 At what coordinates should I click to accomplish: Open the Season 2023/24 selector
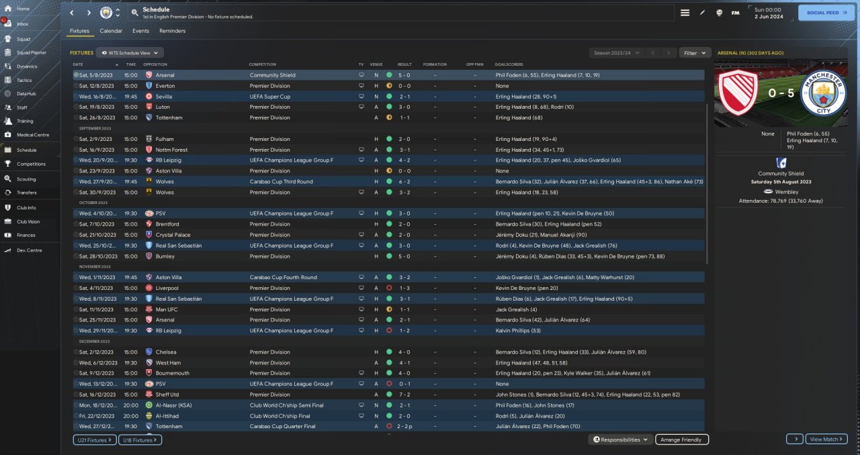pyautogui.click(x=615, y=52)
